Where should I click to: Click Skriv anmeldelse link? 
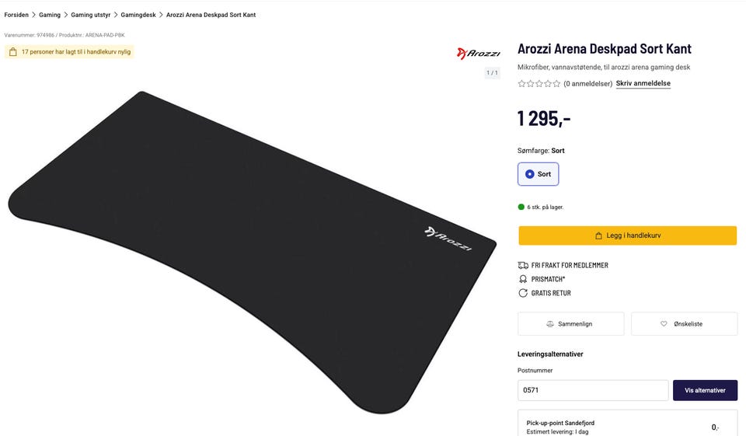tap(643, 83)
